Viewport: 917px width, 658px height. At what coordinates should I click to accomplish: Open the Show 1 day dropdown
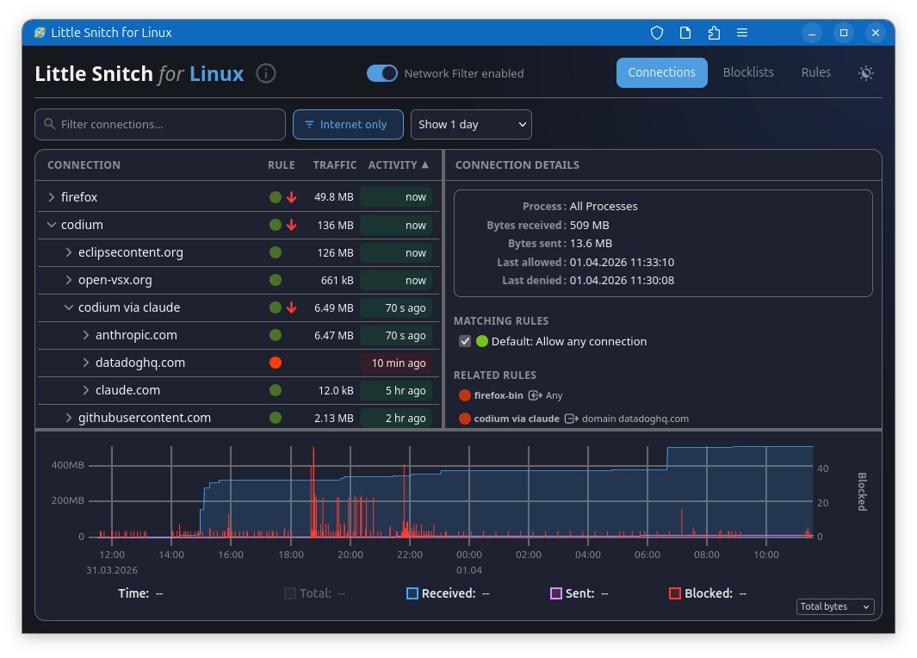pyautogui.click(x=471, y=125)
